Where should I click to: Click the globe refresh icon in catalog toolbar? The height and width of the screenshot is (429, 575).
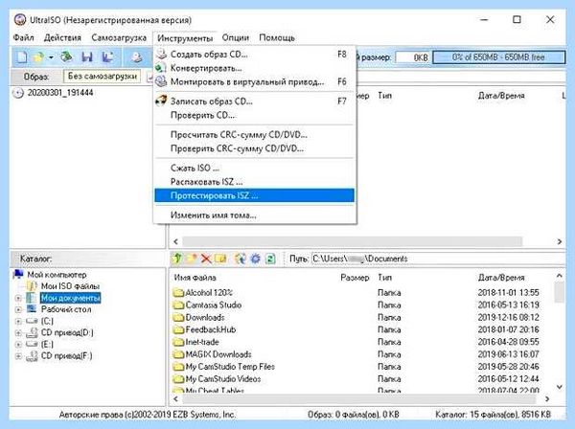tap(241, 259)
